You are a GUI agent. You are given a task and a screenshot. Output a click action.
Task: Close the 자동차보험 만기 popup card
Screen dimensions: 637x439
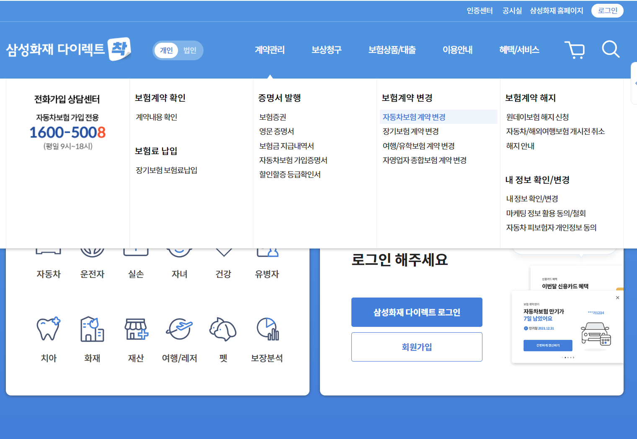pos(617,298)
